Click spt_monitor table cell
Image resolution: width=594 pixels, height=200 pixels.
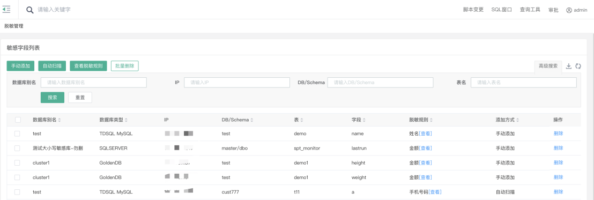307,148
